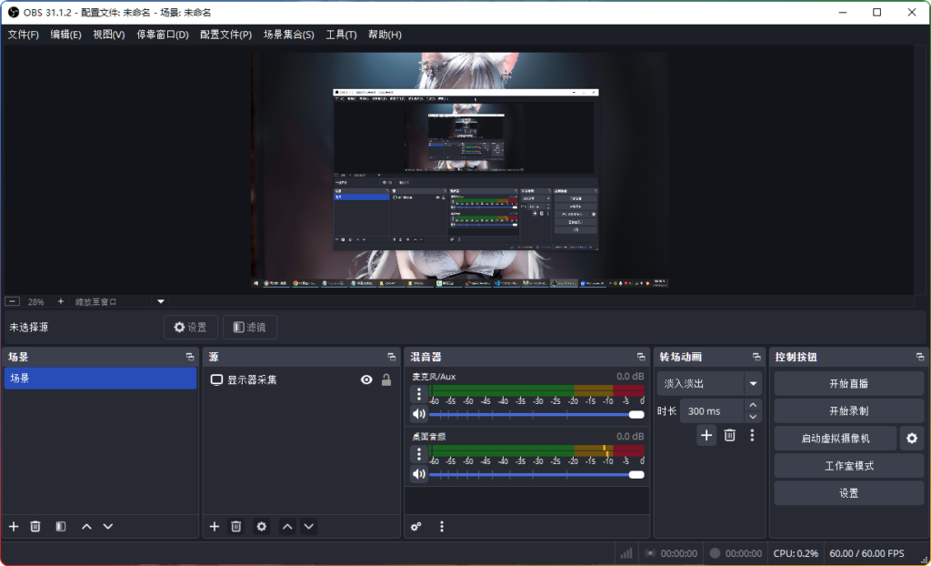Toggle lock on 显示器采集 source

coord(386,379)
